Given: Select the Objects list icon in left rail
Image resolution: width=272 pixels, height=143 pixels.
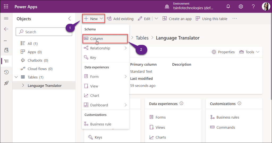Looking at the screenshot, I should click(x=6, y=61).
